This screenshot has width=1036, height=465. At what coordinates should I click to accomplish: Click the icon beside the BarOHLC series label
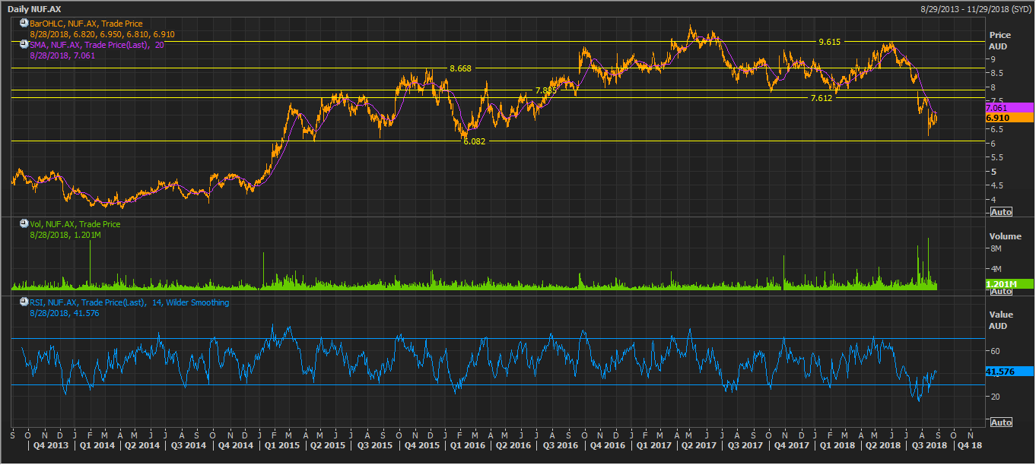(24, 24)
